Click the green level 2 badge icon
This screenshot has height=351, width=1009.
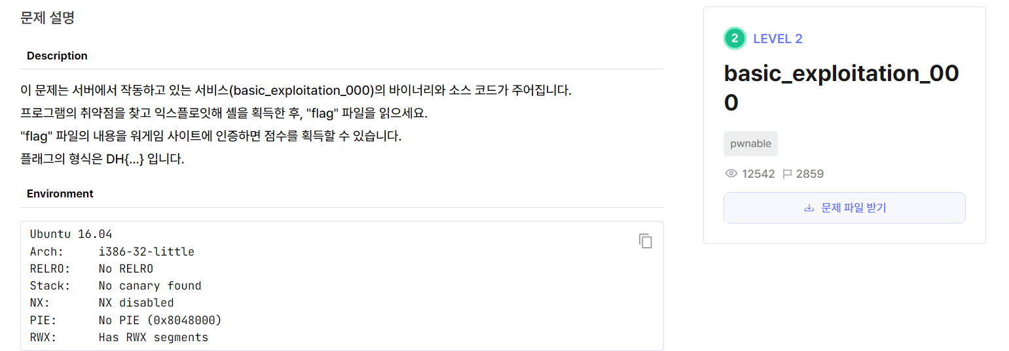(735, 39)
